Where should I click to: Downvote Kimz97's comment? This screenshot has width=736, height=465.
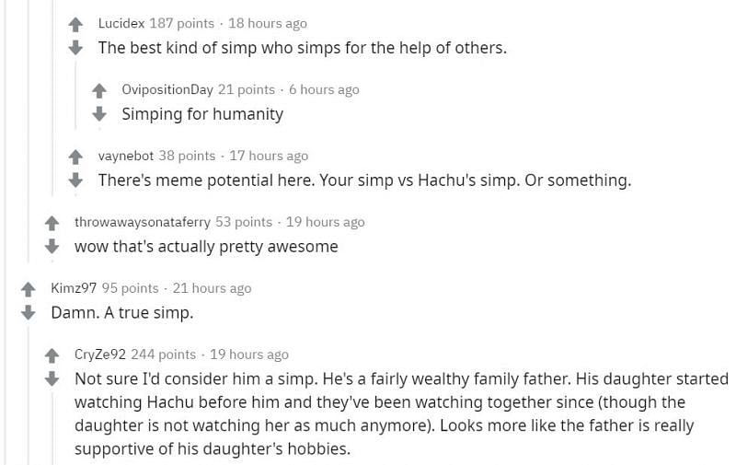29,312
